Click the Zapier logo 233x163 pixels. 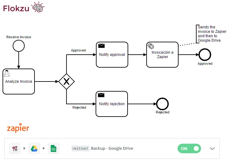[x=18, y=128]
